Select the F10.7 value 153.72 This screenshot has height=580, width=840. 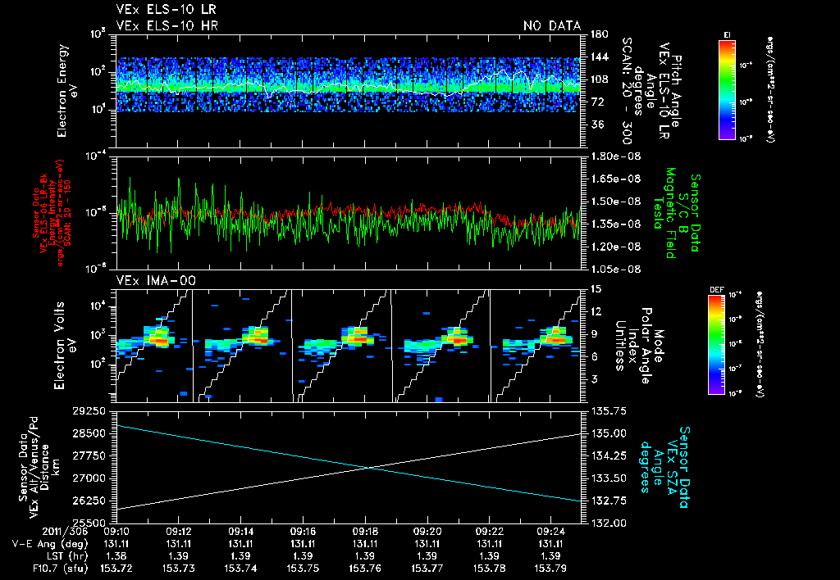[x=116, y=569]
